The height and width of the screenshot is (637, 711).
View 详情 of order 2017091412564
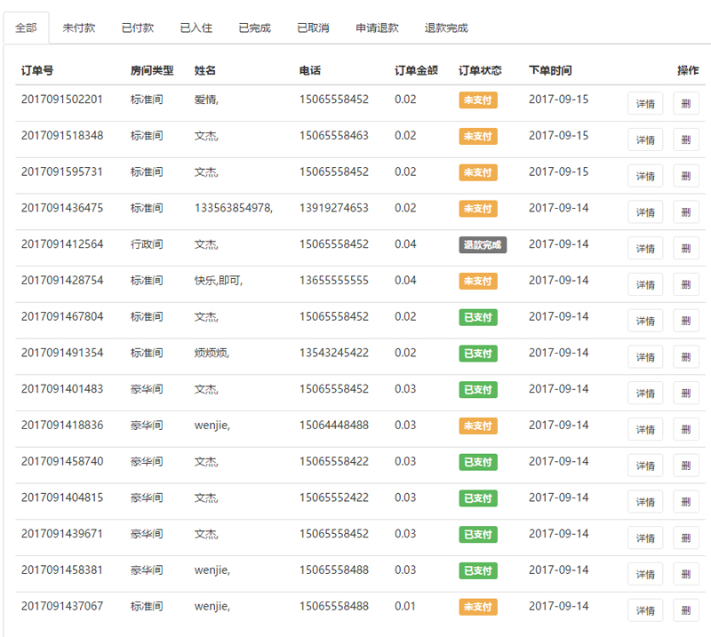pyautogui.click(x=645, y=249)
